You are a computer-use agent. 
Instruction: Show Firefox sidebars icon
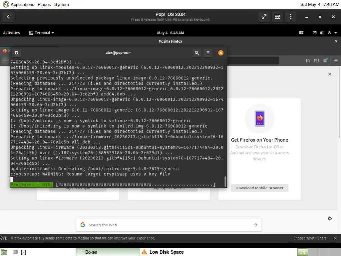pos(316,61)
